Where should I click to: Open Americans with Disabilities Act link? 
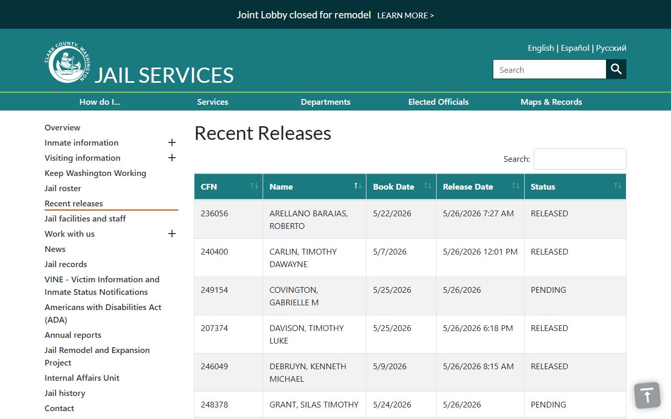[x=103, y=313]
